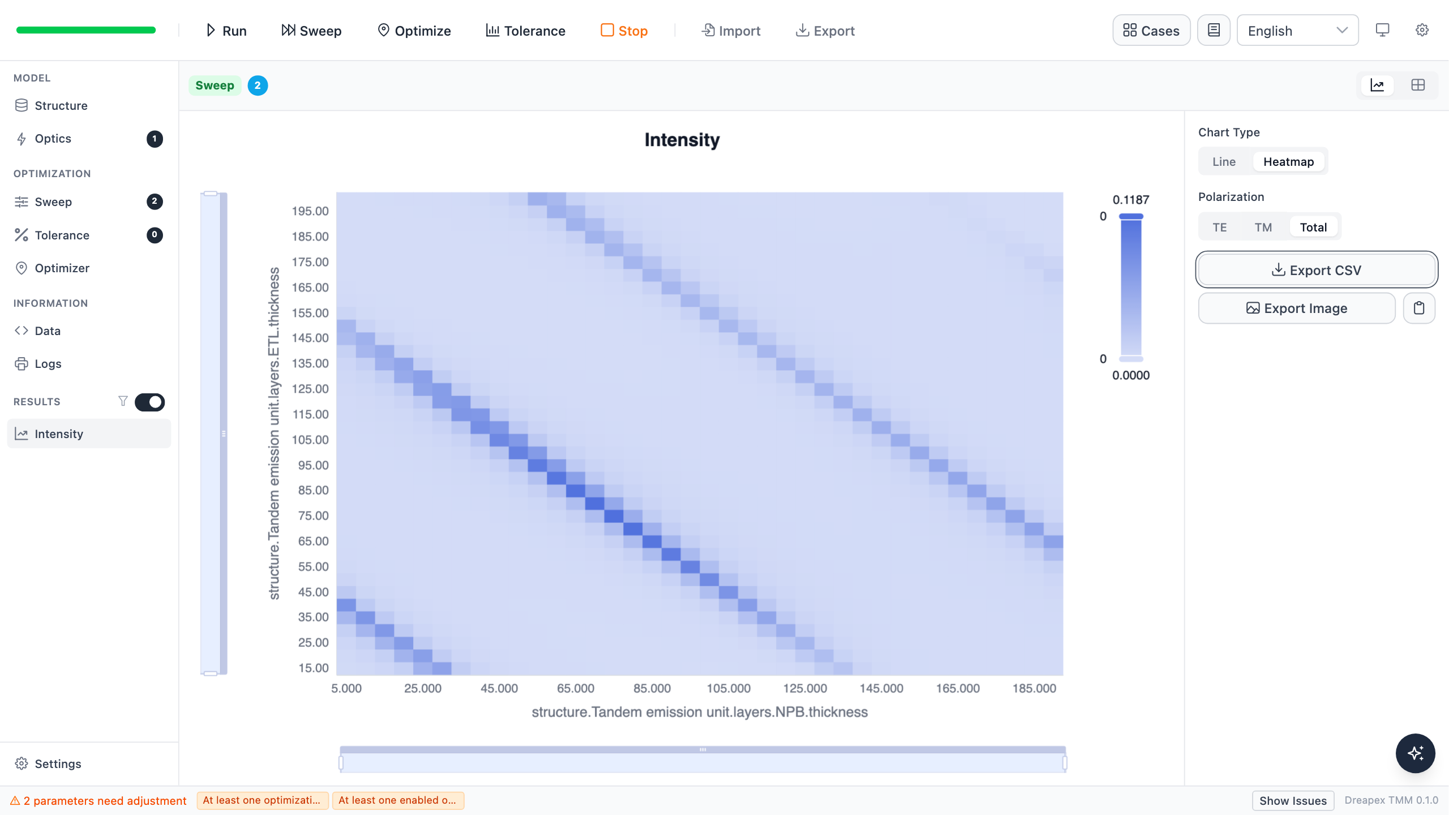
Task: Click 'At least one optimizati...' issue tag
Action: (x=263, y=800)
